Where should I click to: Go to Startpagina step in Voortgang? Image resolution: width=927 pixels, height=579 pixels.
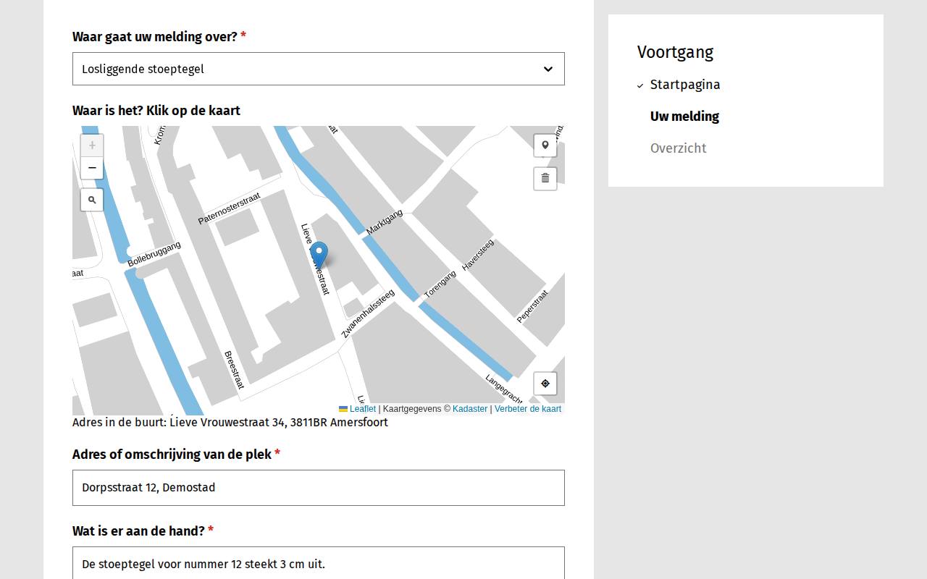pos(685,85)
